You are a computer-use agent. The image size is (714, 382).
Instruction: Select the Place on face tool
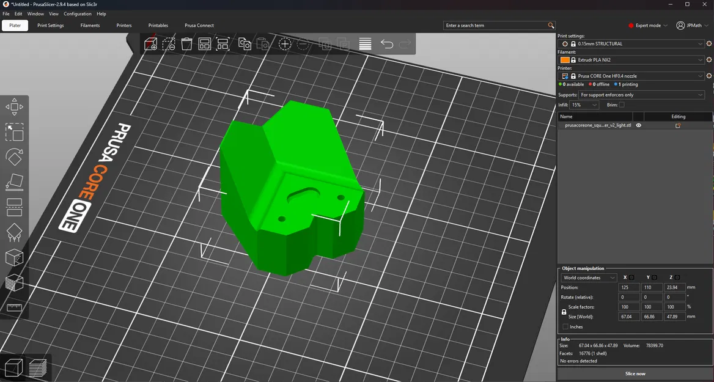15,182
